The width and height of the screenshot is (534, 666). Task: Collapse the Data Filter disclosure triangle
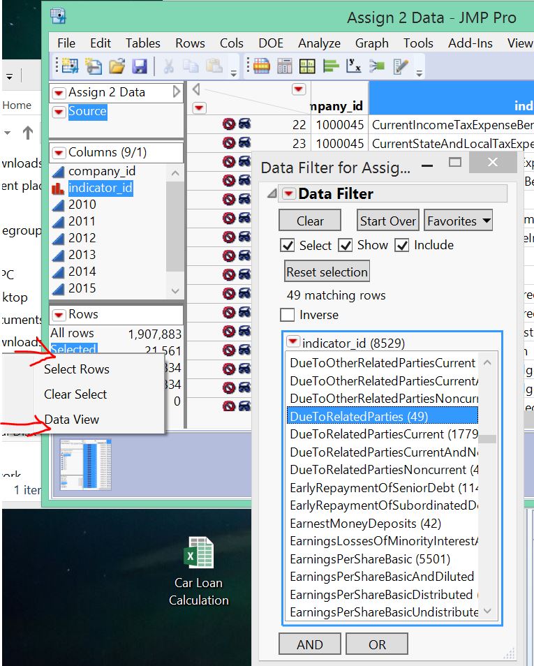point(272,194)
